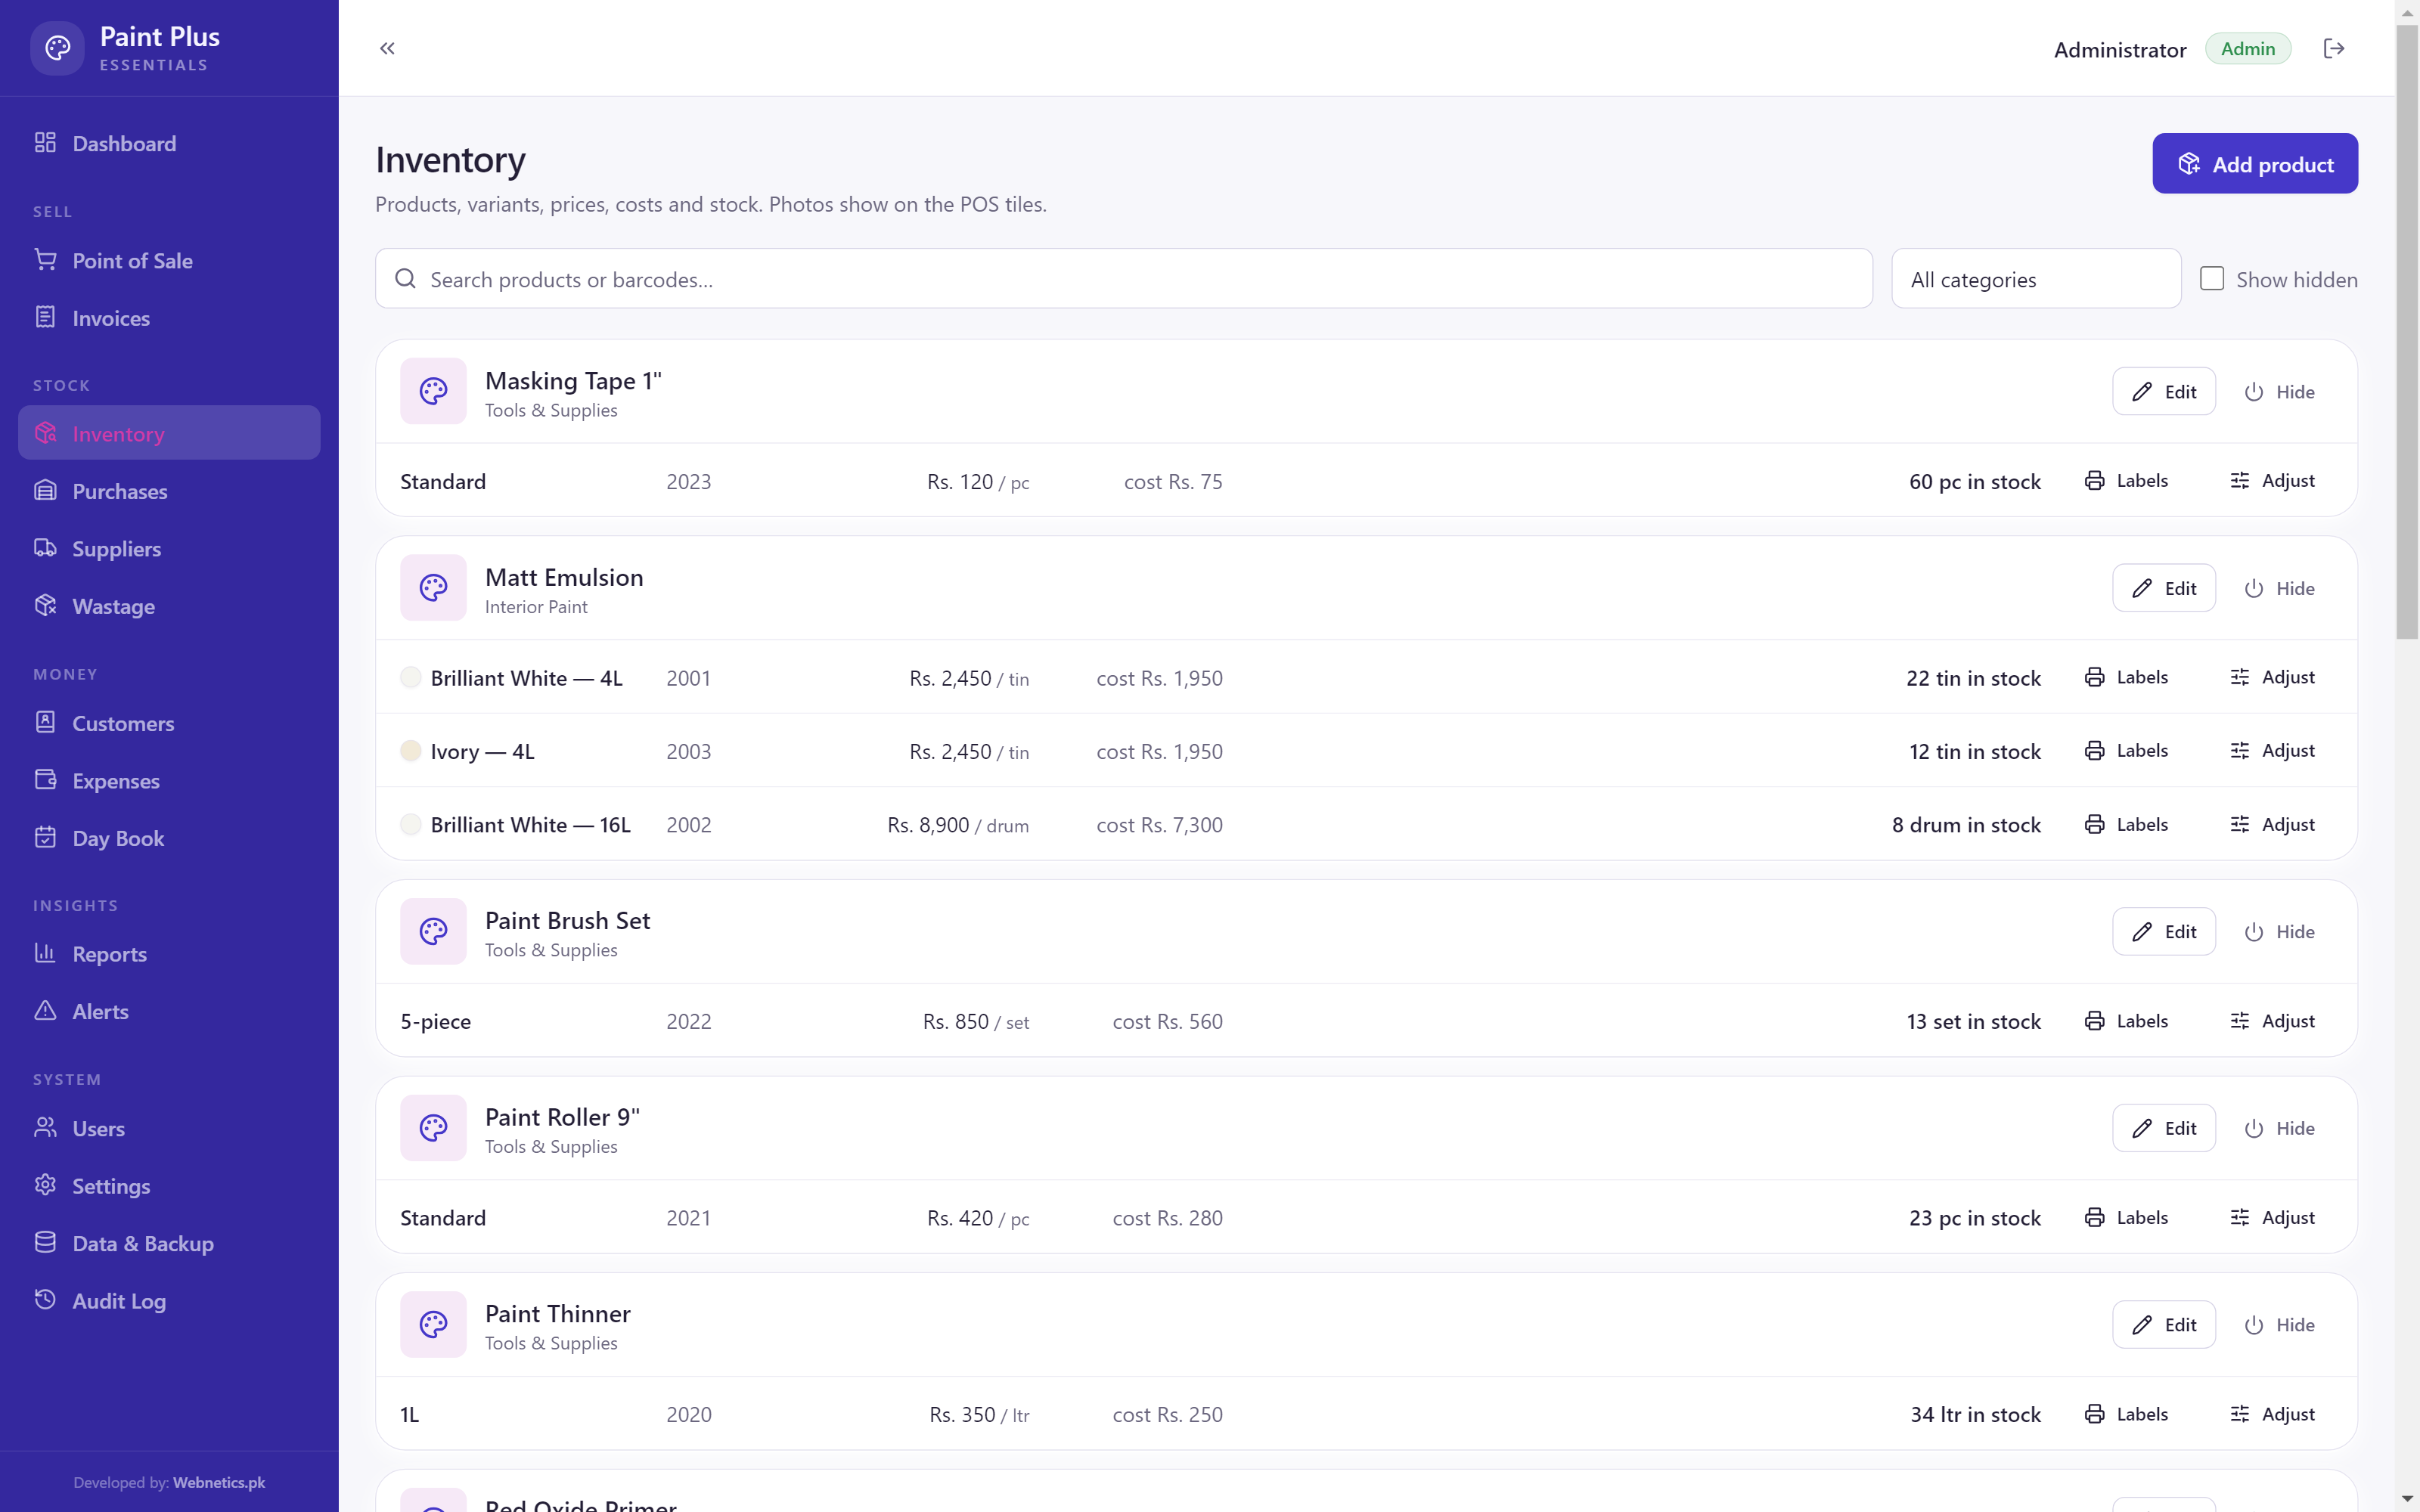Click the Matt Emulsion product icon
Screen dimensions: 2420x1512
(433, 588)
